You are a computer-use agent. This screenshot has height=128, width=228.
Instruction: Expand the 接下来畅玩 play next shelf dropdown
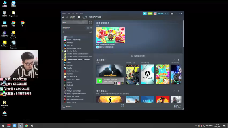[x=108, y=91]
